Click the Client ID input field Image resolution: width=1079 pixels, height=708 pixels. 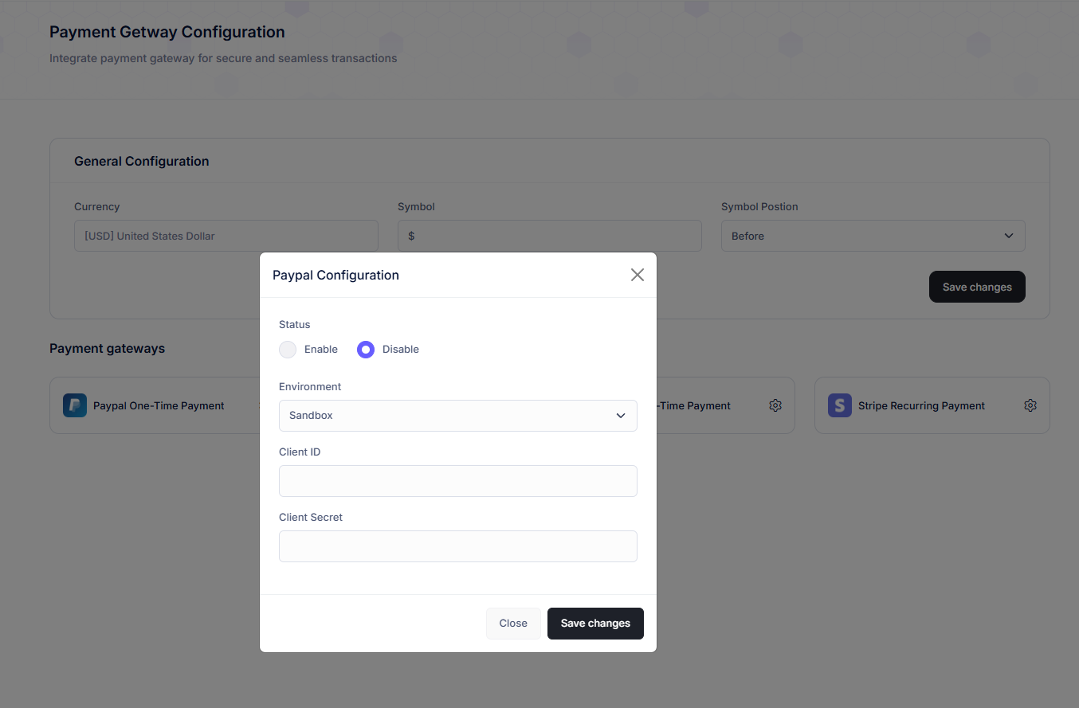click(x=457, y=481)
